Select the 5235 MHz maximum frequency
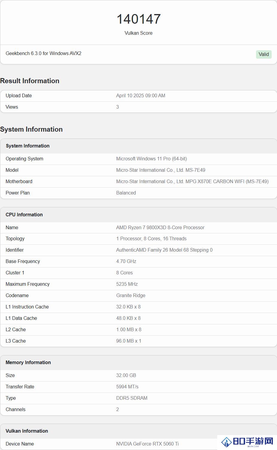 127,284
